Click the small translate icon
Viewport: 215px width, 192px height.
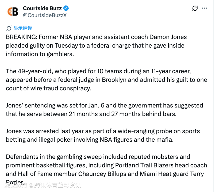click(9, 28)
